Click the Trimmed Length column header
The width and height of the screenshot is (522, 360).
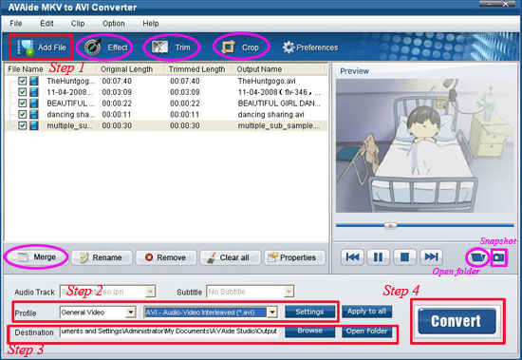click(x=197, y=69)
